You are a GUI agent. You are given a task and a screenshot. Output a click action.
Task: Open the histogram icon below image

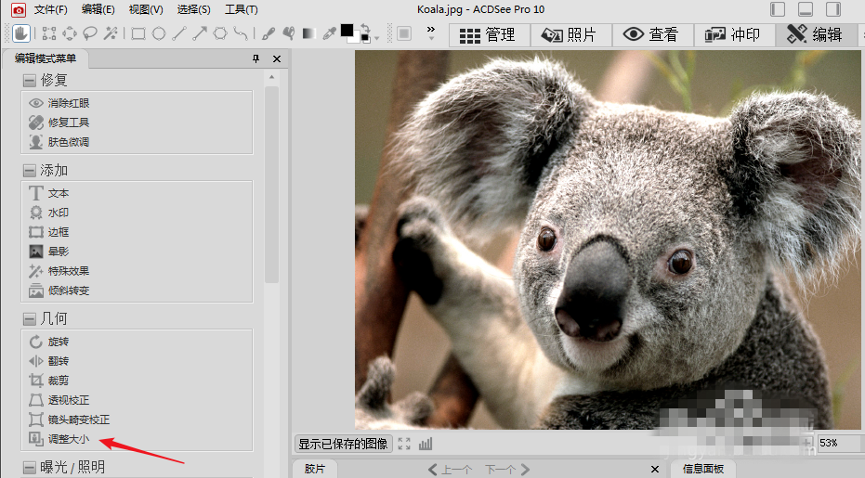coord(426,444)
